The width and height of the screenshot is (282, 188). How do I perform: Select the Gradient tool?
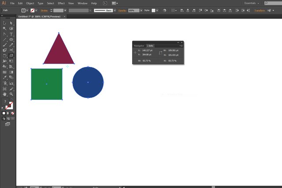point(11,72)
